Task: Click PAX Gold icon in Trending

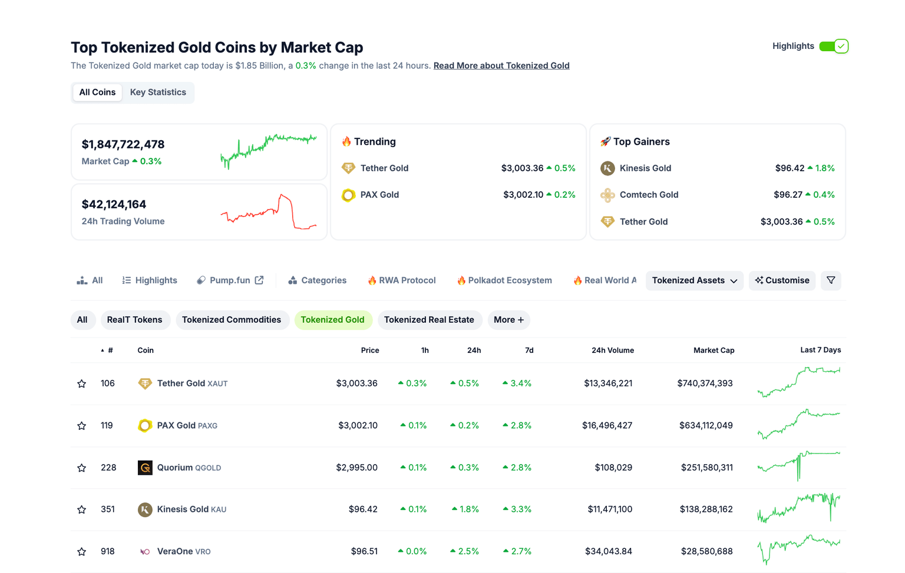Action: tap(348, 195)
